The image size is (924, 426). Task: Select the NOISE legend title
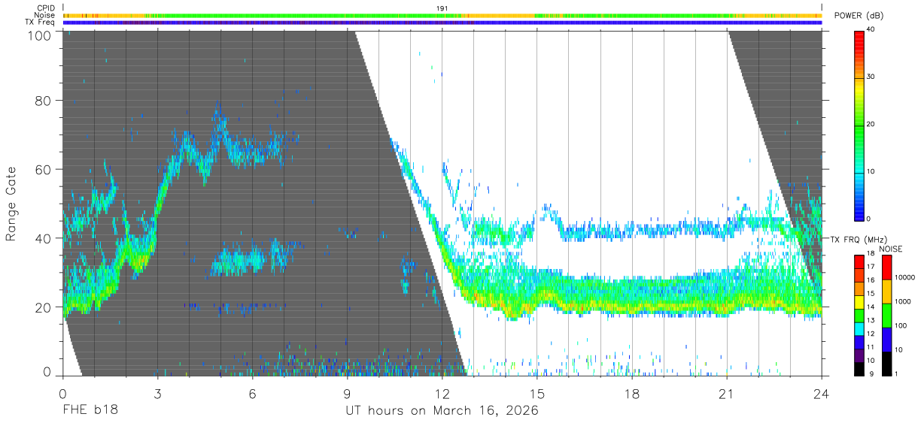pos(890,249)
